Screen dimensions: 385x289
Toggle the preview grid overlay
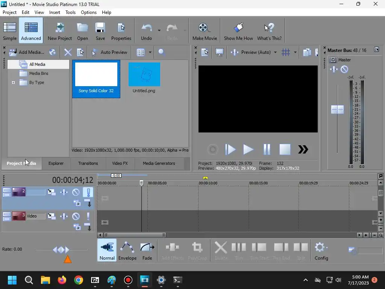tap(286, 52)
